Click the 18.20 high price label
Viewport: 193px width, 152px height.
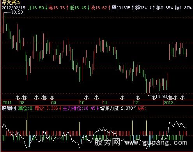17,12
